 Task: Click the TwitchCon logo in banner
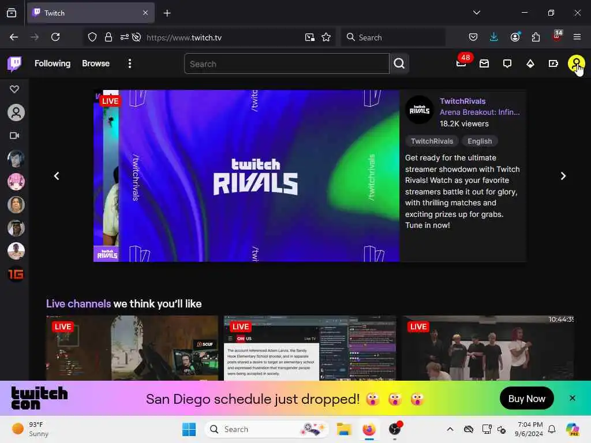pyautogui.click(x=40, y=398)
